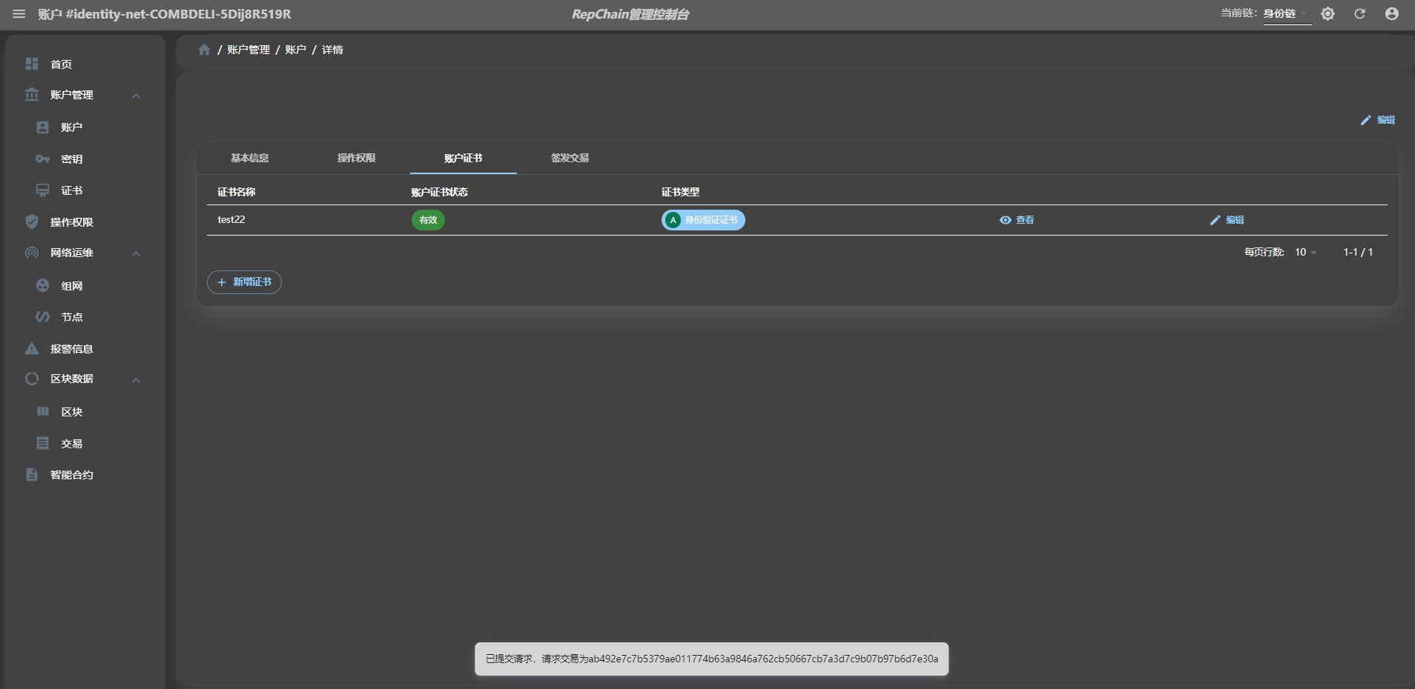The height and width of the screenshot is (689, 1415).
Task: Click the 交易 list icon
Action: tap(43, 443)
